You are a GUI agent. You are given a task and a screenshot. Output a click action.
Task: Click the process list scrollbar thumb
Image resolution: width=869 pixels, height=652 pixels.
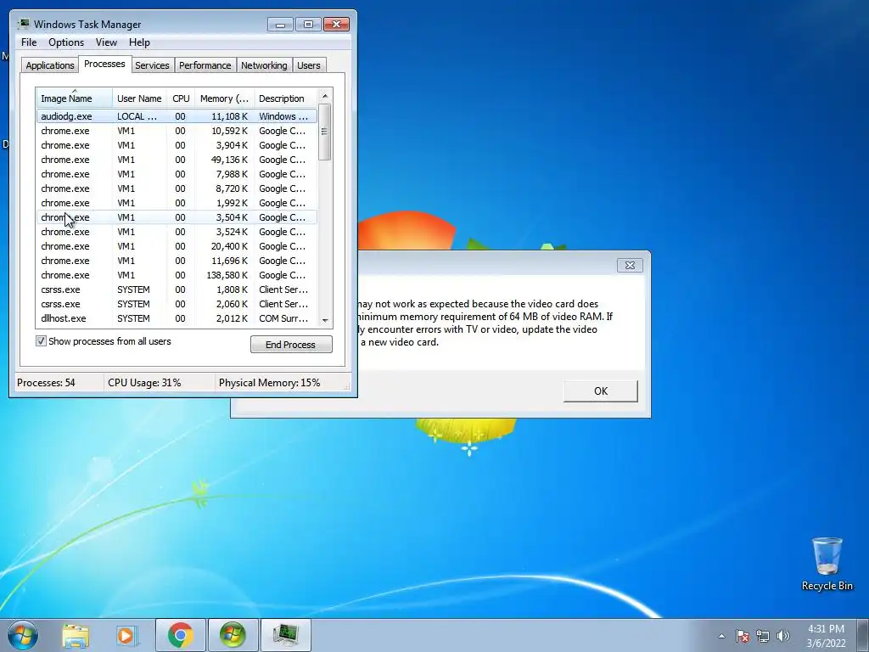pos(325,132)
